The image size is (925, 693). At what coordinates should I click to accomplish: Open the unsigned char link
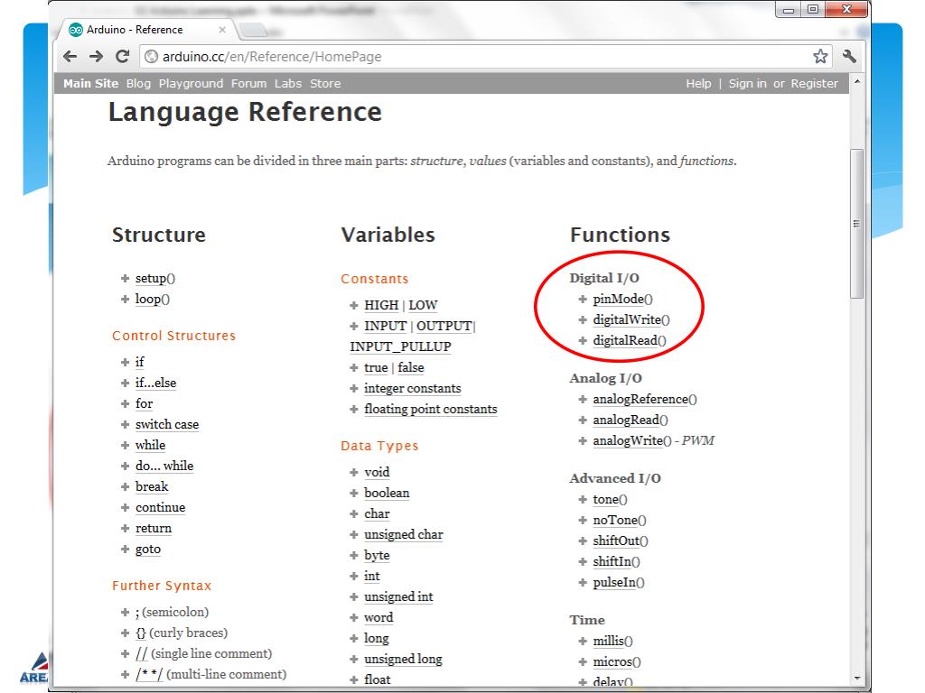click(x=404, y=534)
